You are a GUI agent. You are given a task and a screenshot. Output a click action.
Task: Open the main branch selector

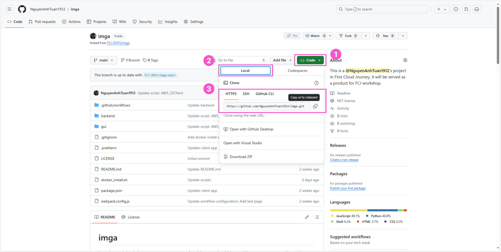pos(104,60)
